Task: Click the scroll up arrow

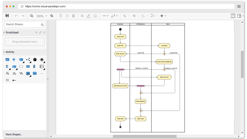Action: point(242,22)
